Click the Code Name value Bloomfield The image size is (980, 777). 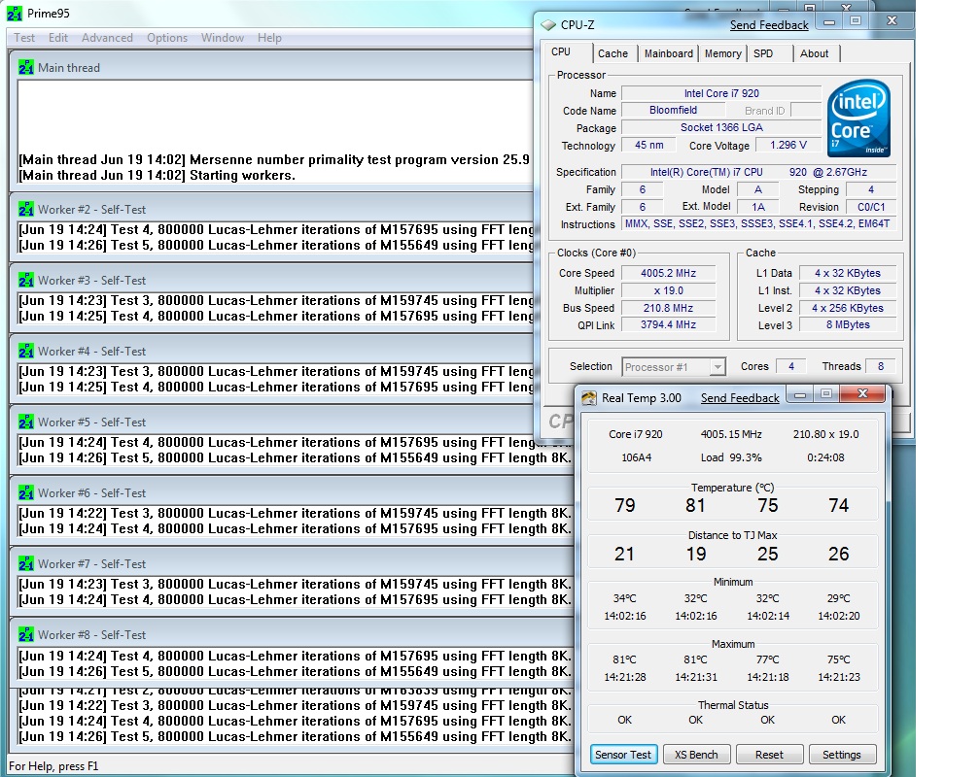[x=673, y=110]
